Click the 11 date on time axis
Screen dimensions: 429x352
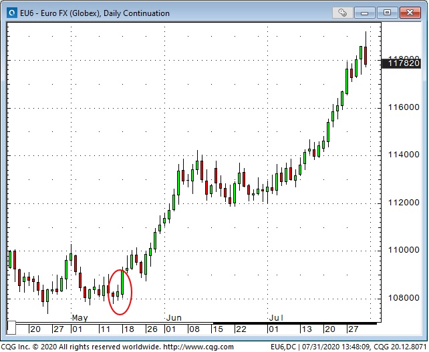106,329
